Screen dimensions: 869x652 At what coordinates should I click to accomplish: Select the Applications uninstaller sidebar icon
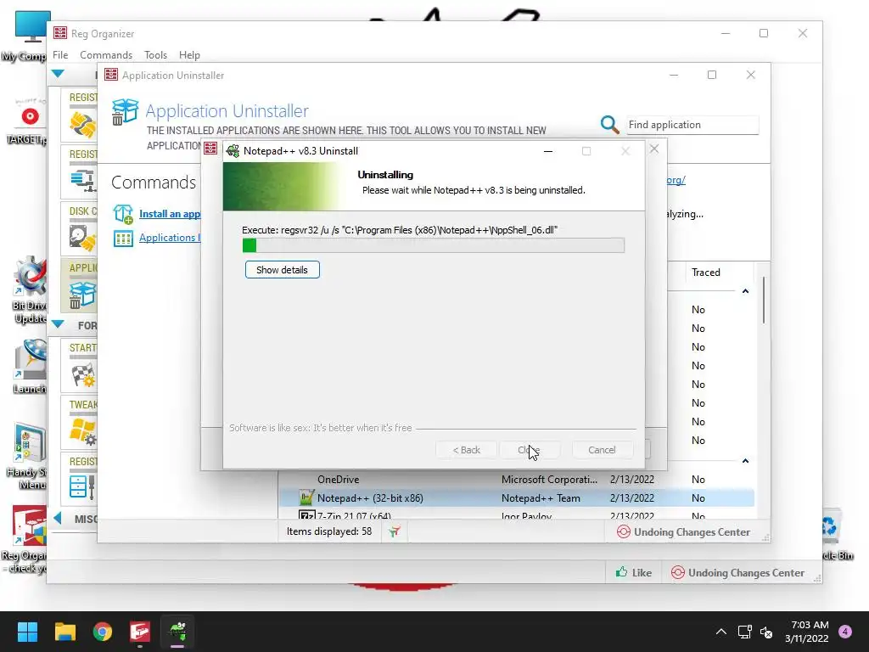[x=82, y=295]
